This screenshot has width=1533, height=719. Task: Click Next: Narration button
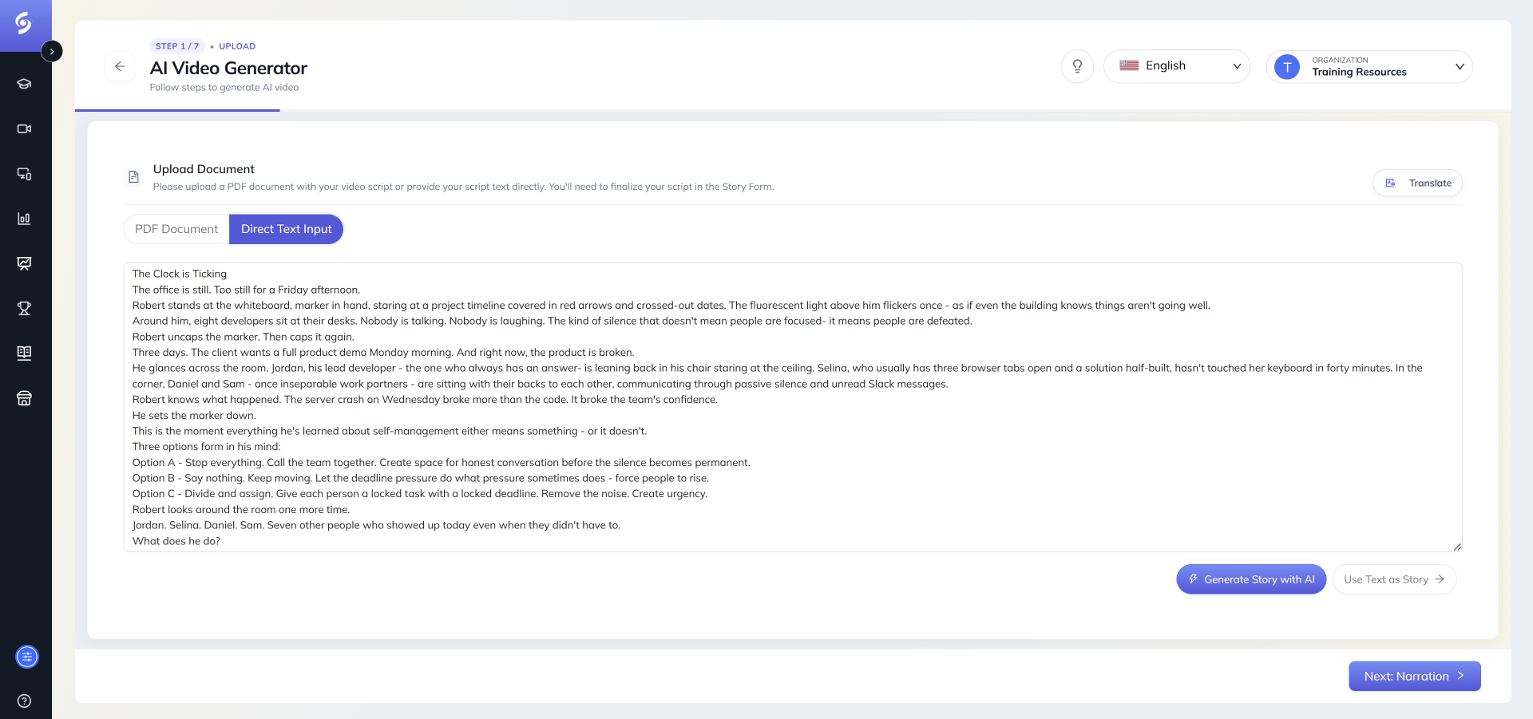[1414, 676]
